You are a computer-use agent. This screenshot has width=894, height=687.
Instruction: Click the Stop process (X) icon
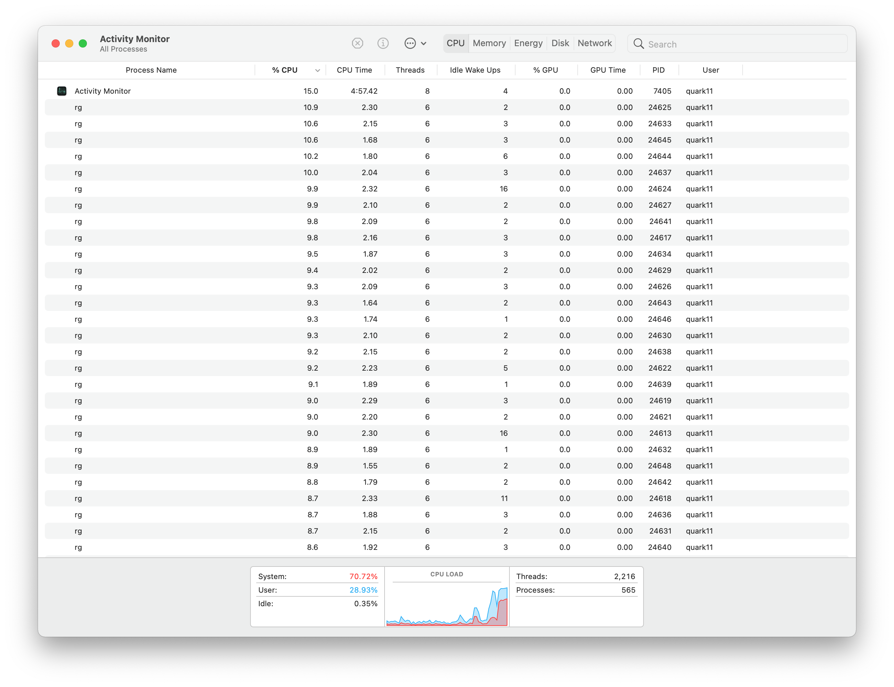(357, 43)
